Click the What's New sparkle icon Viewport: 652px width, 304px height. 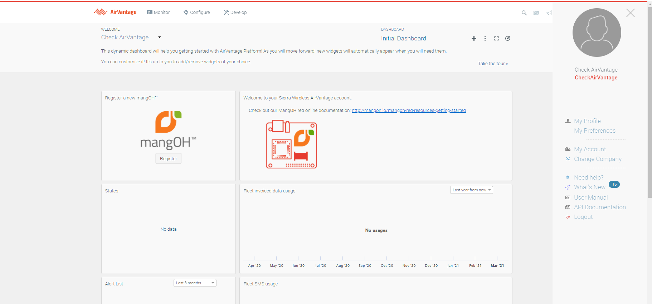[x=568, y=187]
